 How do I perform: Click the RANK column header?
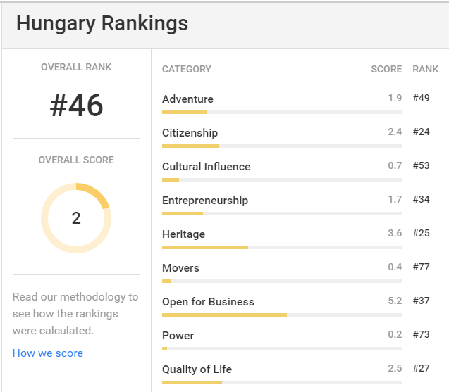426,69
